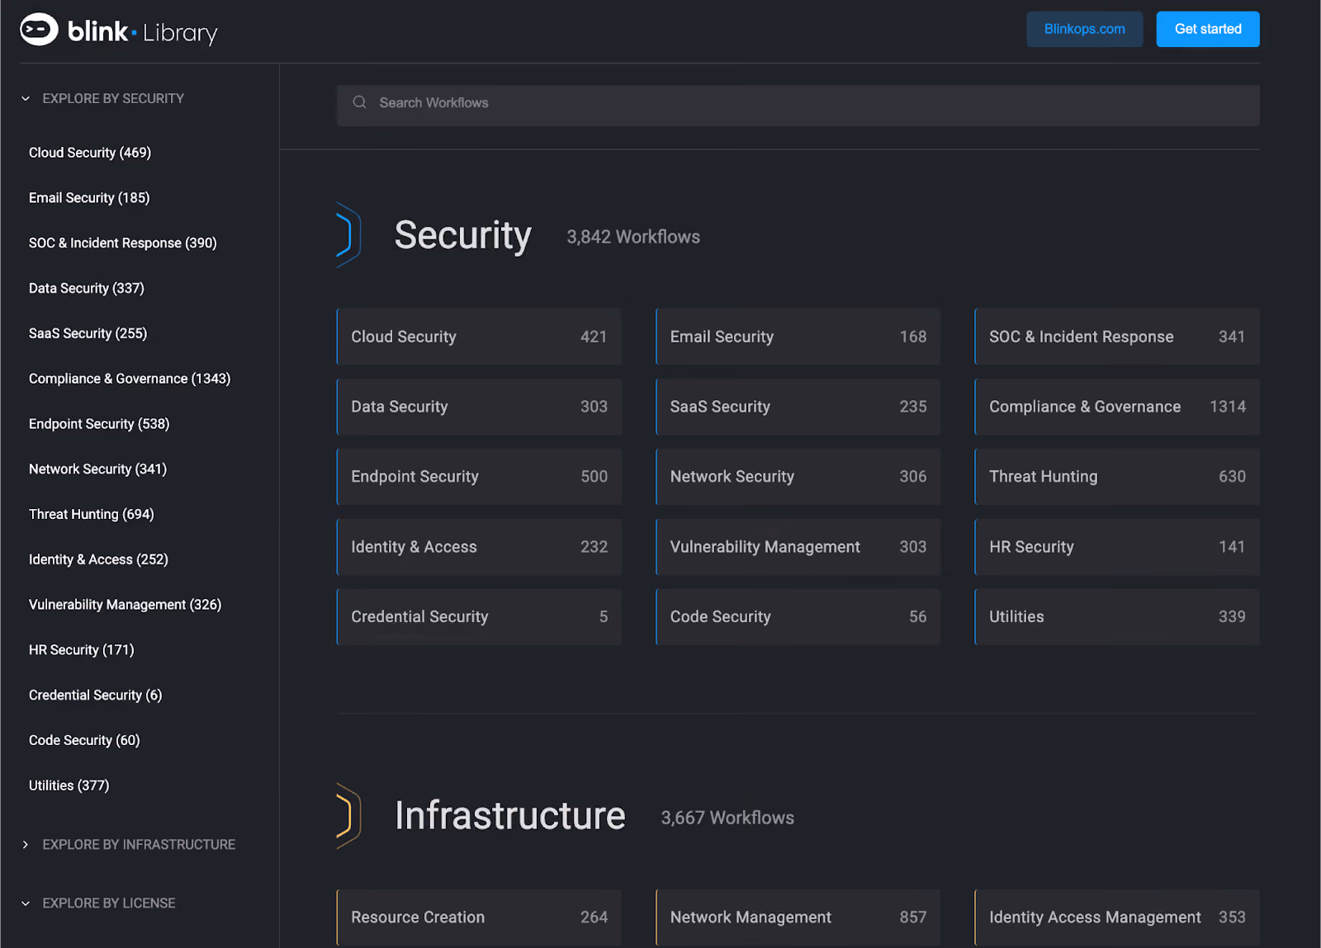Open the Cloud Security 421 card
The width and height of the screenshot is (1321, 948).
click(x=479, y=337)
